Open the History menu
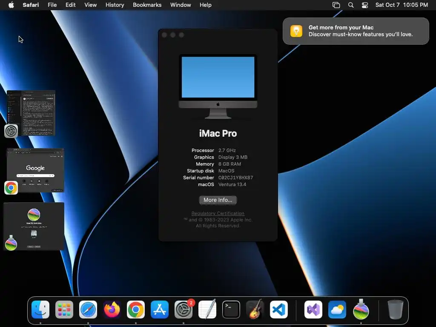Image resolution: width=436 pixels, height=327 pixels. coord(115,5)
